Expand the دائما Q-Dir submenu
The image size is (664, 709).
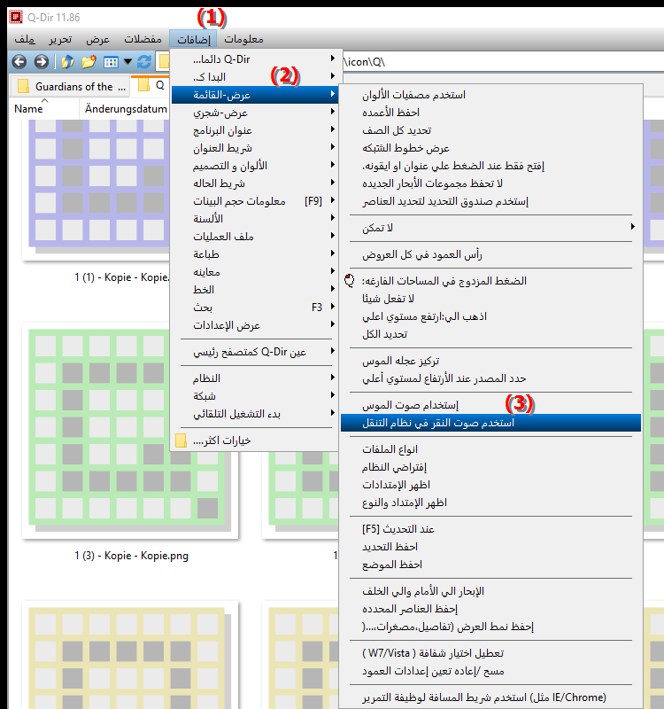click(255, 59)
